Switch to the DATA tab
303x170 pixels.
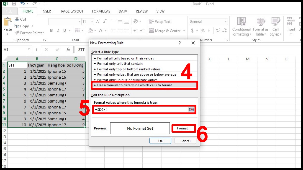123,11
